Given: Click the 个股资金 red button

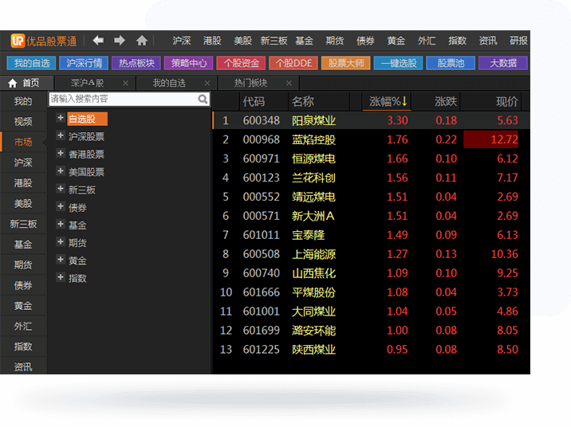Looking at the screenshot, I should pos(241,63).
